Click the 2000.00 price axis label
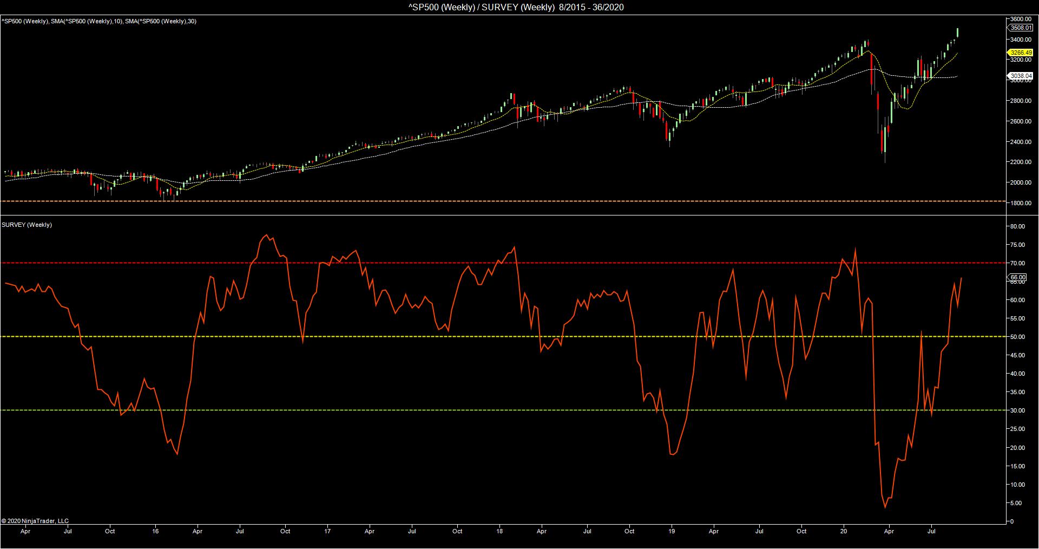The image size is (1039, 549). 1021,182
